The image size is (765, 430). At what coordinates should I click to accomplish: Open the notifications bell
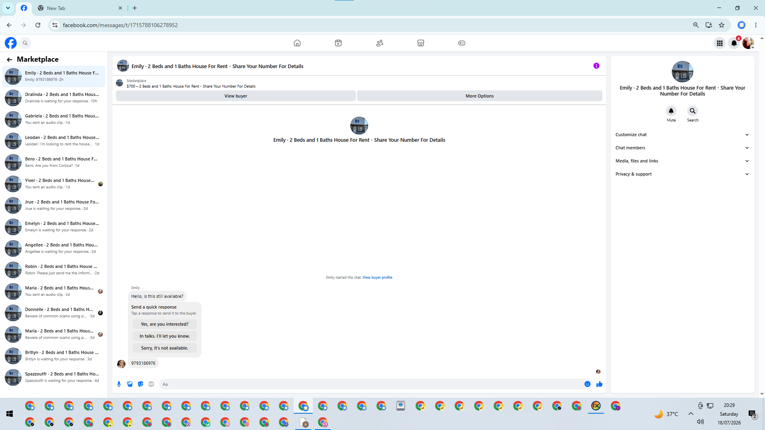pyautogui.click(x=734, y=43)
